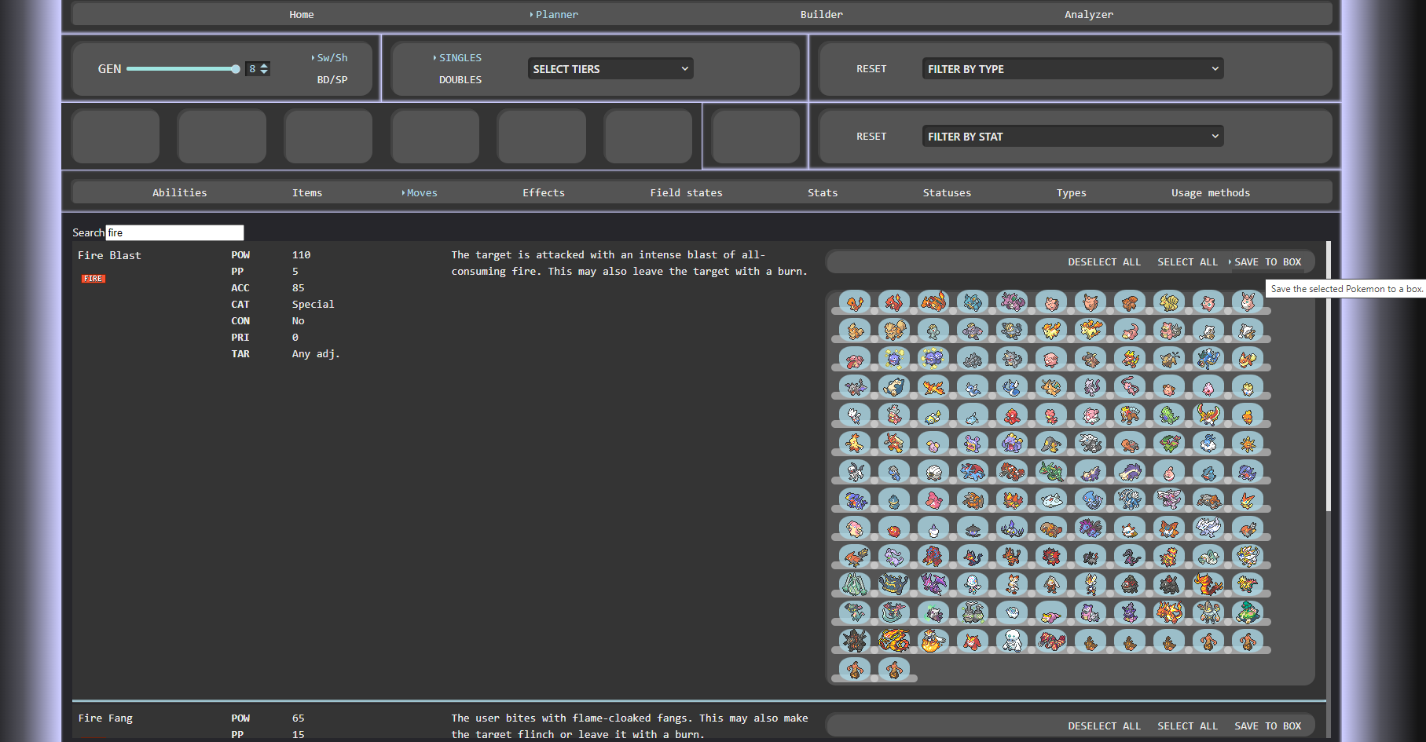The image size is (1426, 742).
Task: Save Fire Fang selection to box
Action: pos(1267,726)
